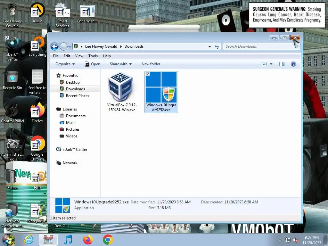328x246 pixels.
Task: Open the address bar previous locations dropdown
Action: tap(209, 47)
